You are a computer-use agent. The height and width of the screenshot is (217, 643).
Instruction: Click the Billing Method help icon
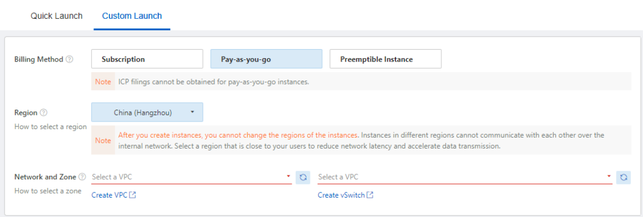(70, 59)
